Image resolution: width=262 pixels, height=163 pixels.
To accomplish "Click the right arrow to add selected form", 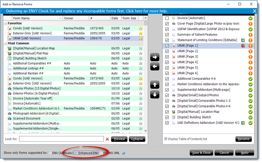I will click(x=155, y=57).
